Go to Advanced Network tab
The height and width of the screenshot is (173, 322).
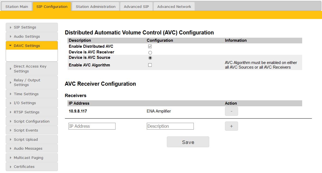point(174,7)
